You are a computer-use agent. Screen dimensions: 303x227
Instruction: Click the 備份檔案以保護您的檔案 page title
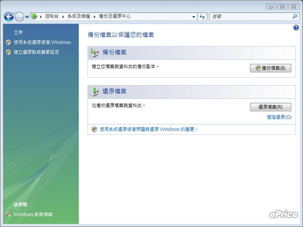point(121,35)
